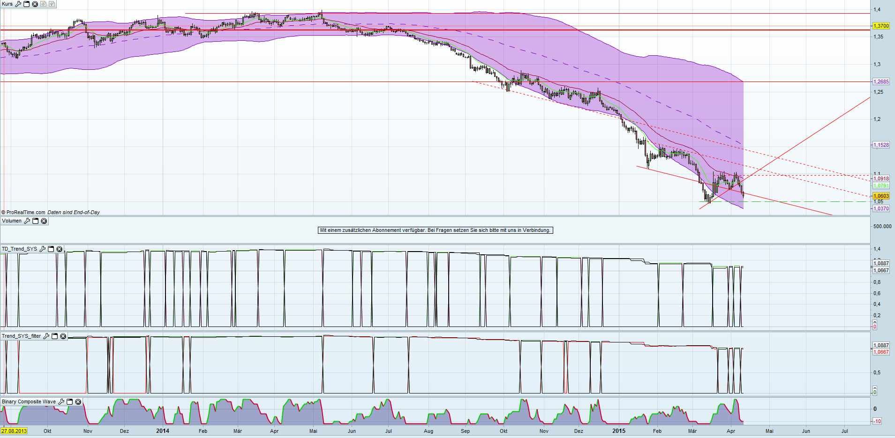Maximize the Volumen panel window
895x438 pixels.
(x=35, y=221)
